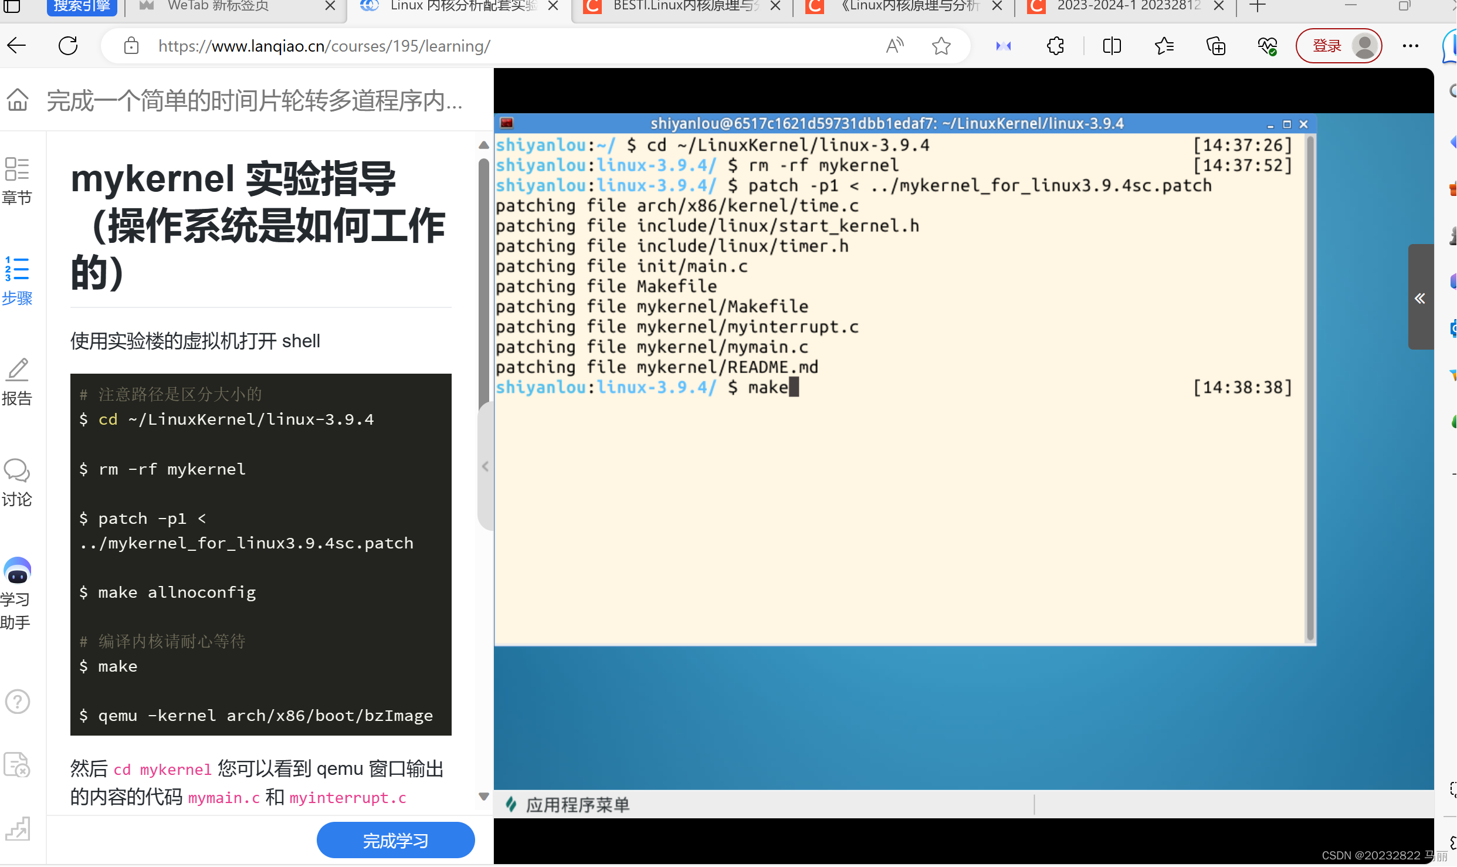Click the help question mark icon
The height and width of the screenshot is (867, 1457).
coord(17,702)
